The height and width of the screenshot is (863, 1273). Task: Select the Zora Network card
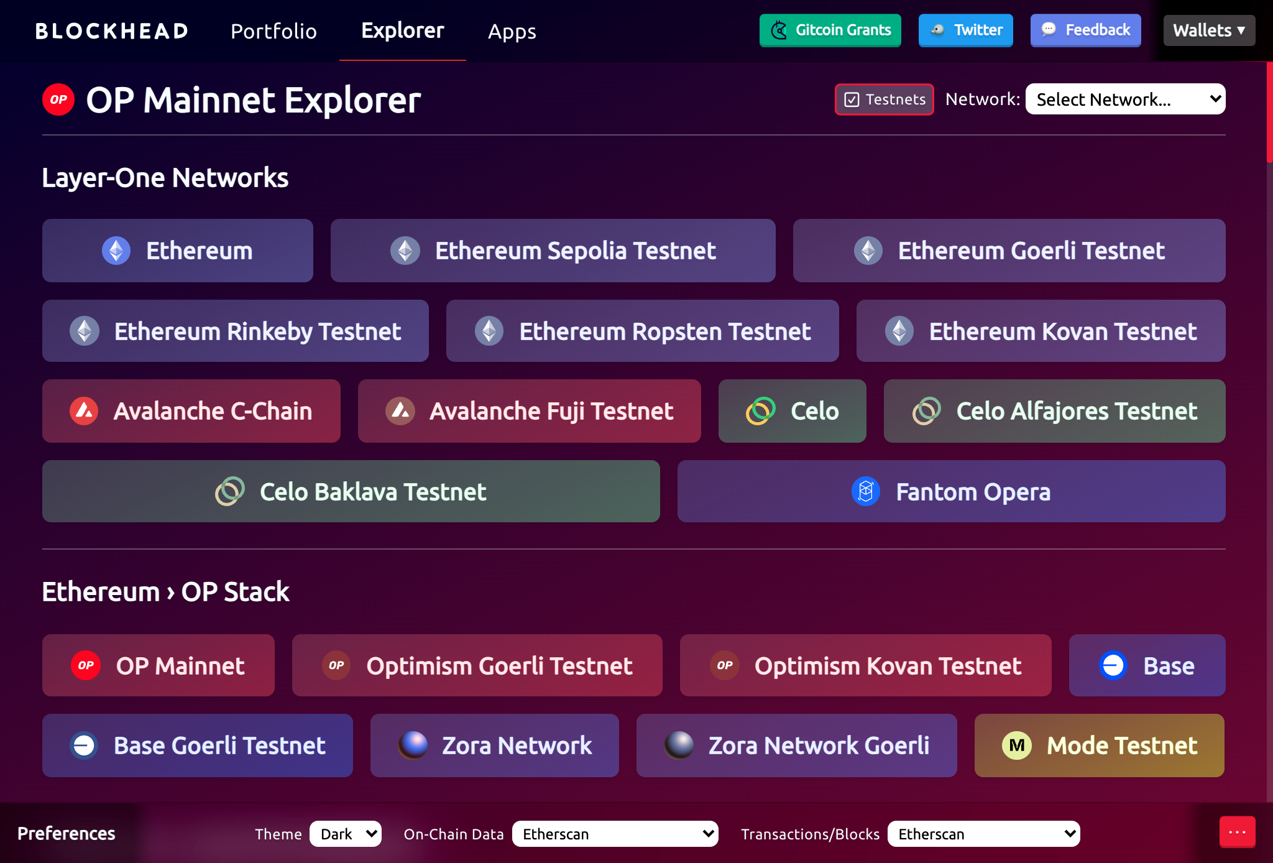pos(494,745)
